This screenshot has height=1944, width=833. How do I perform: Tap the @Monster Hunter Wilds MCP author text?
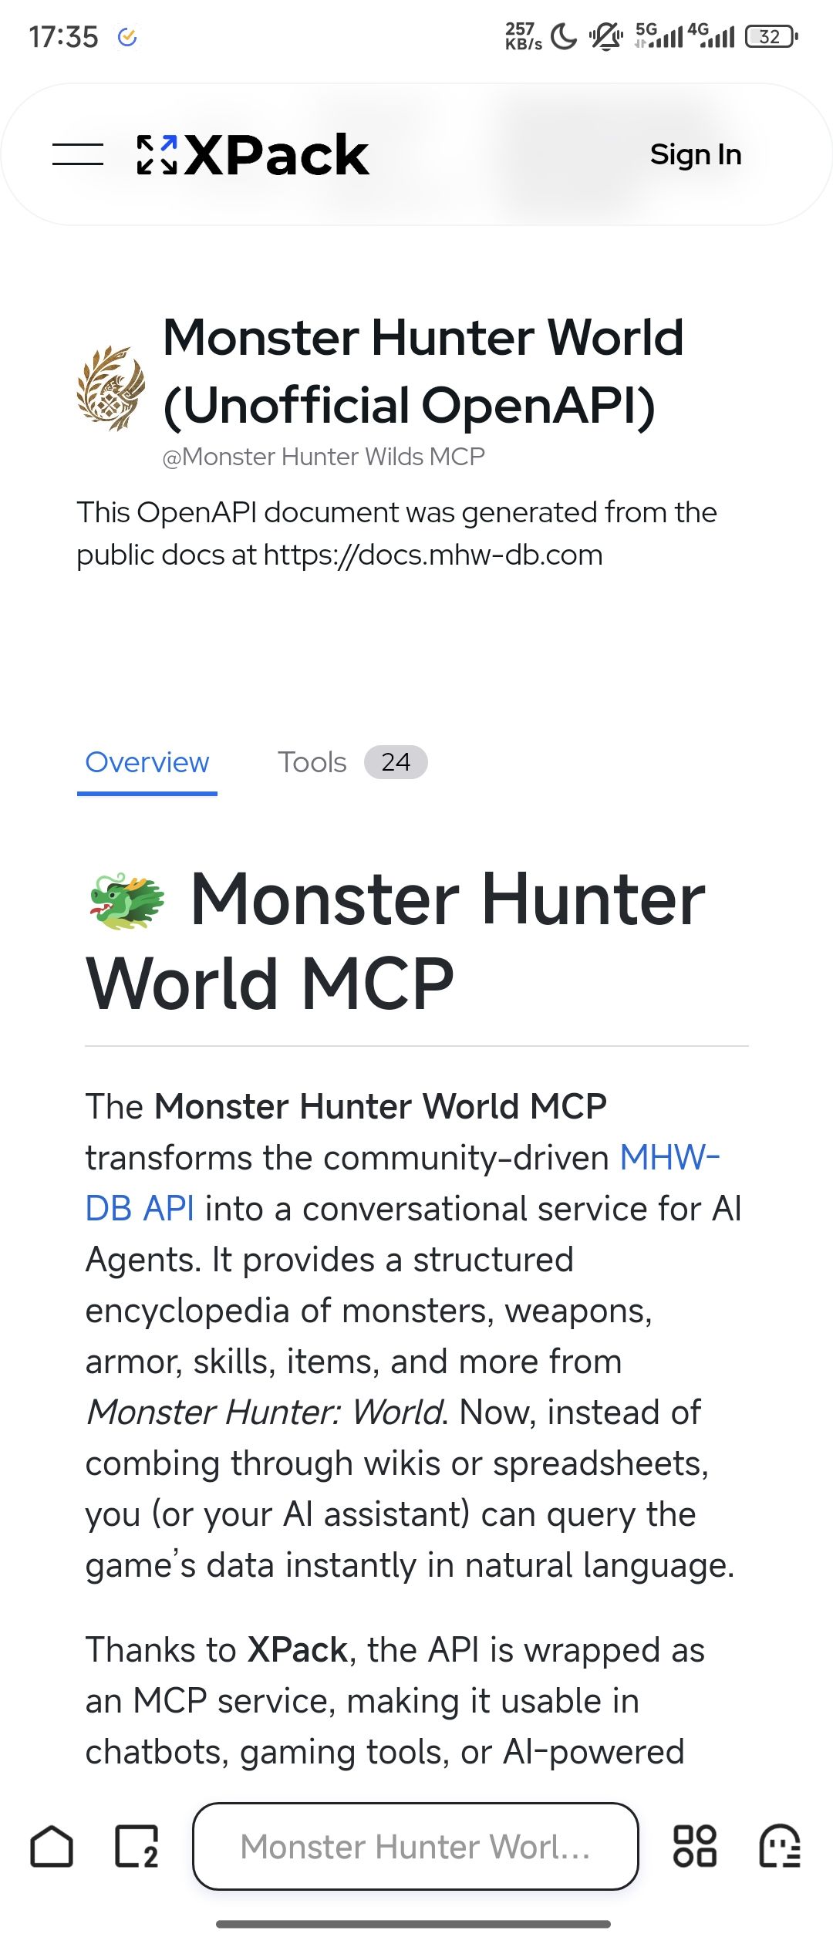click(x=323, y=457)
